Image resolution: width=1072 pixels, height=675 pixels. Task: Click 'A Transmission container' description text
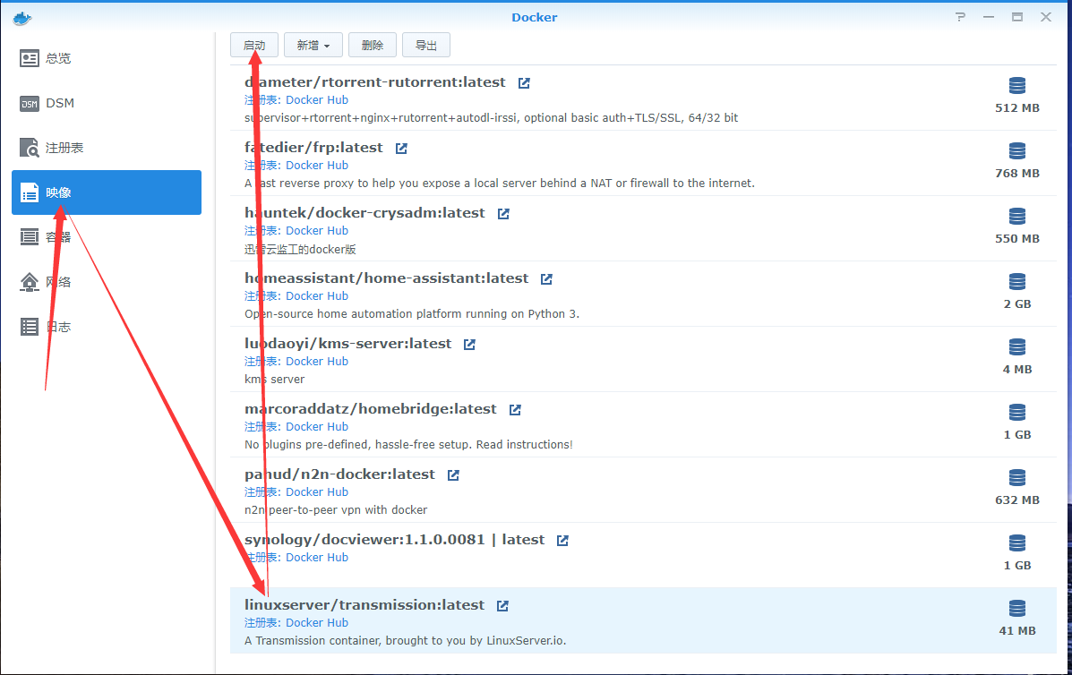406,641
